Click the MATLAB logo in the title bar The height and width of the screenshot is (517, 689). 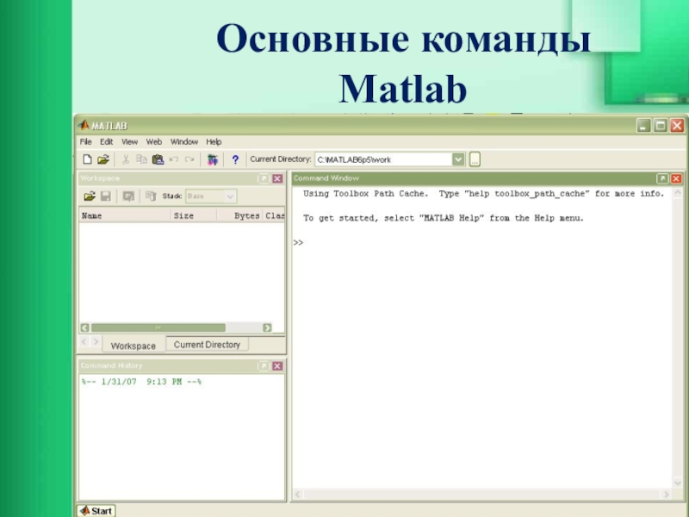[x=84, y=125]
